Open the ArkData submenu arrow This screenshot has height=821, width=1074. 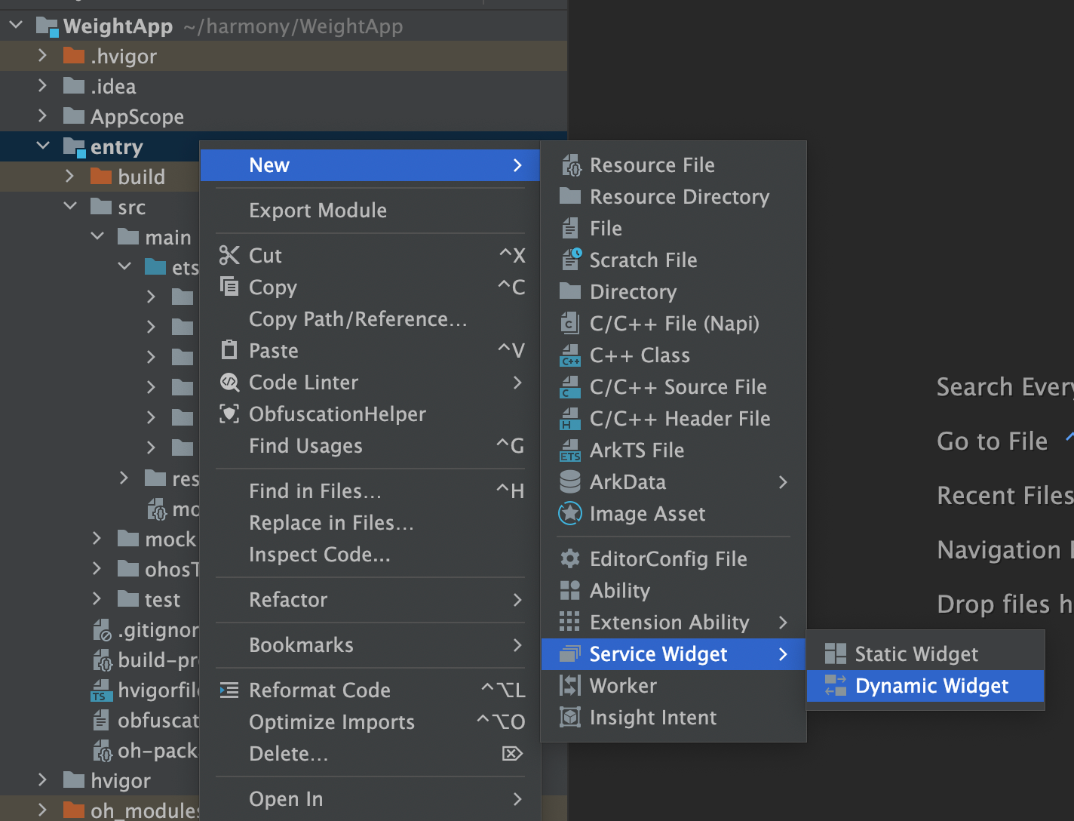[x=783, y=482]
